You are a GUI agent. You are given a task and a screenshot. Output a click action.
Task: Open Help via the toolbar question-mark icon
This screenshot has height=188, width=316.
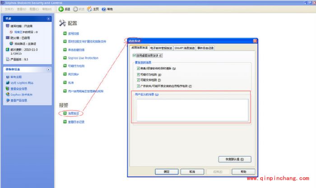[104, 9]
